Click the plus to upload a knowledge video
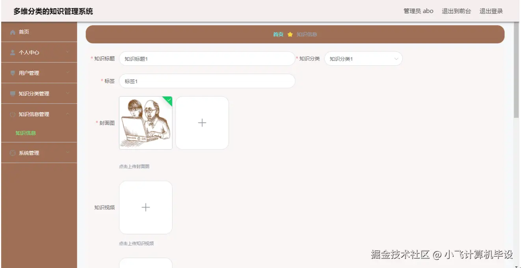This screenshot has width=521, height=268. [x=146, y=207]
